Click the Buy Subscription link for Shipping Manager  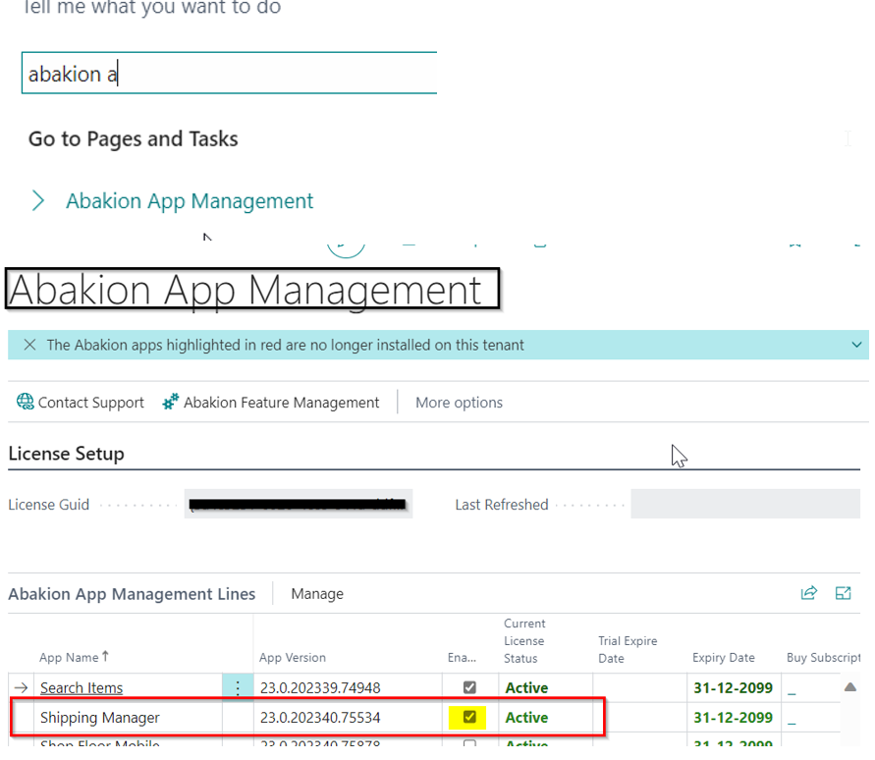tap(792, 718)
